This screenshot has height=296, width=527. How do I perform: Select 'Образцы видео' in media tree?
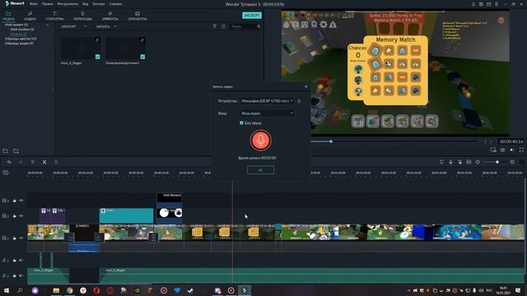tap(19, 44)
